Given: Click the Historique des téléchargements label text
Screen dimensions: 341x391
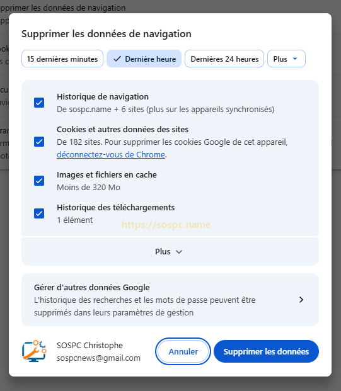Looking at the screenshot, I should (x=115, y=208).
